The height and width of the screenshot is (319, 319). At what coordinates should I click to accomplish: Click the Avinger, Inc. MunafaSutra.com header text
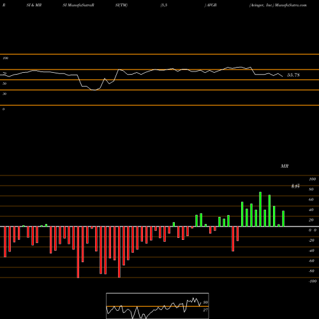click(278, 5)
